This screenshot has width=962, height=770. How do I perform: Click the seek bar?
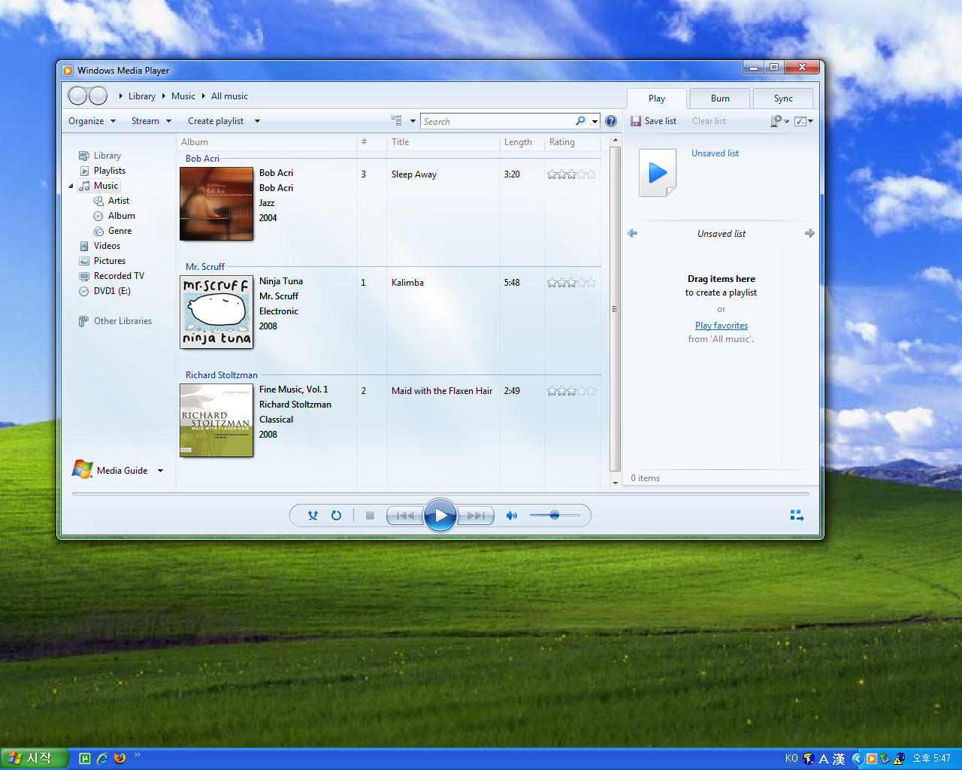pos(440,494)
